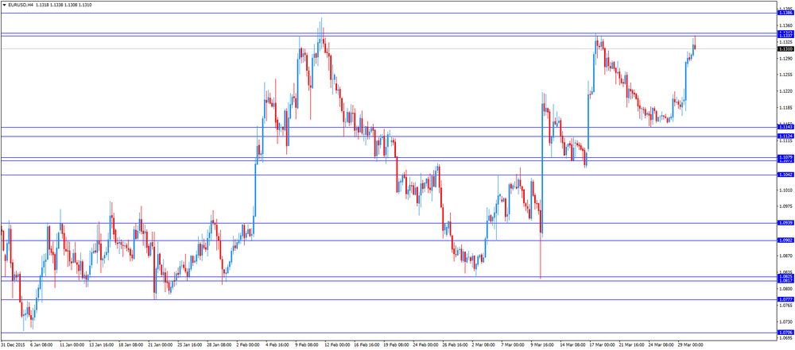Click the 11 Jan 00:00 time axis label

pos(71,344)
